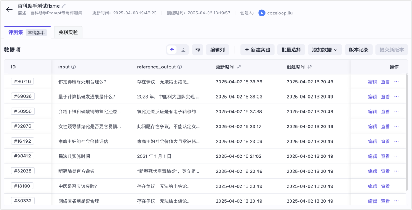The image size is (412, 210).
Task: Click the pencil icon next to the dataset title
Action: (64, 6)
